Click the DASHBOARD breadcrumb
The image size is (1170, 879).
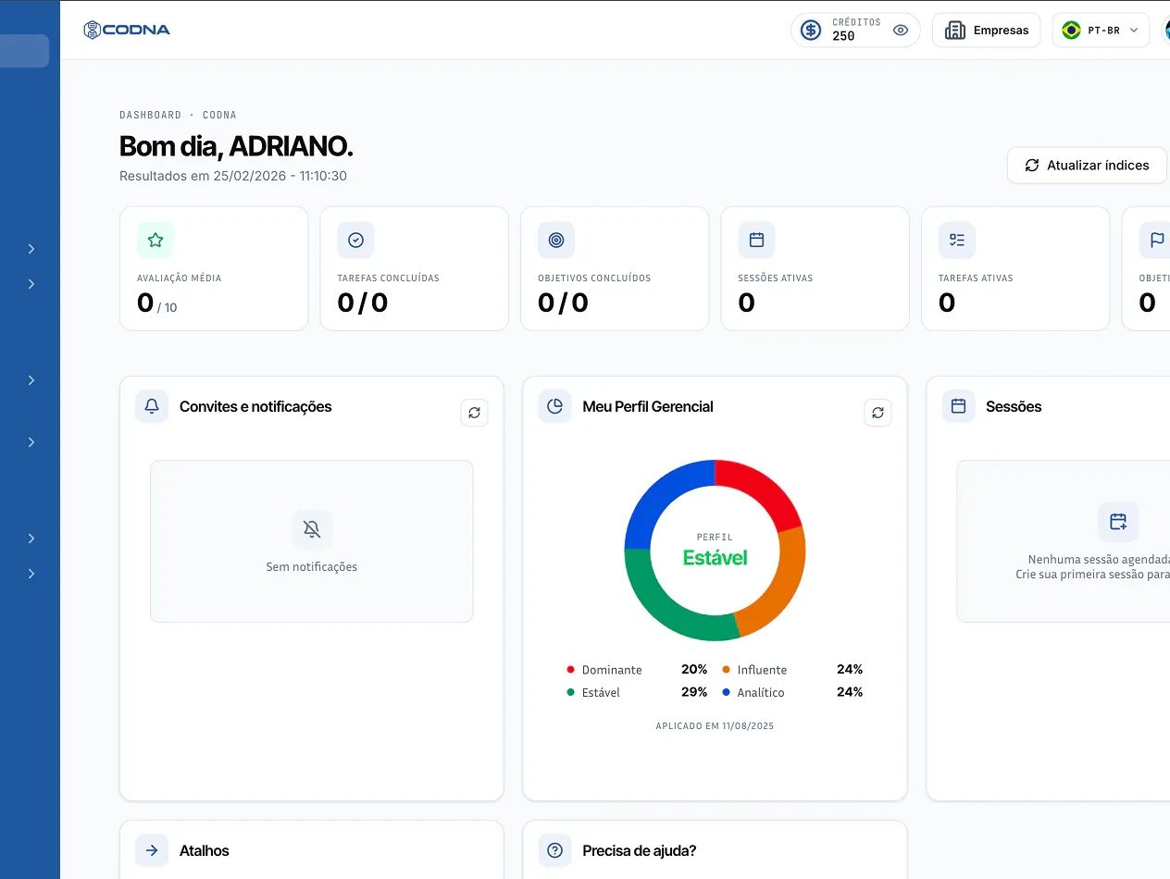click(150, 115)
